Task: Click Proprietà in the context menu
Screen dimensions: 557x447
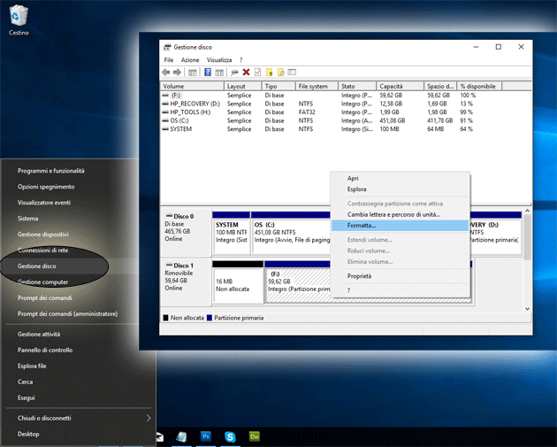Action: [x=359, y=276]
